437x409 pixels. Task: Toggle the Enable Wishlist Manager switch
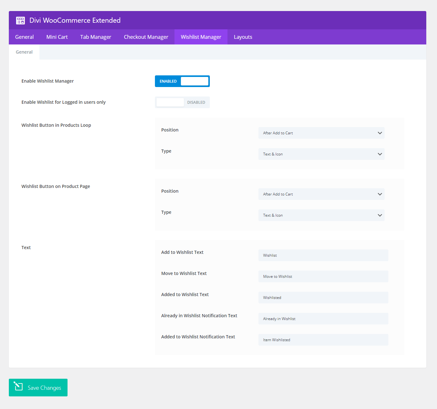[x=182, y=81]
